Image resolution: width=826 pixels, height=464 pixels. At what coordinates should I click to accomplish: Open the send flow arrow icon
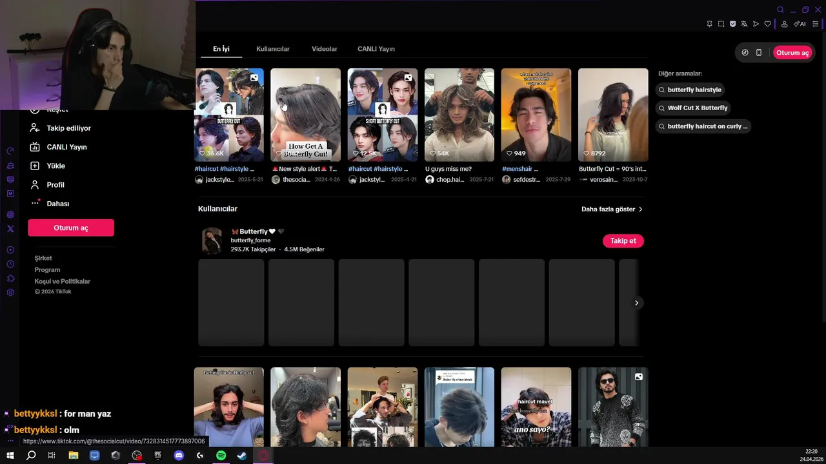[x=756, y=24]
